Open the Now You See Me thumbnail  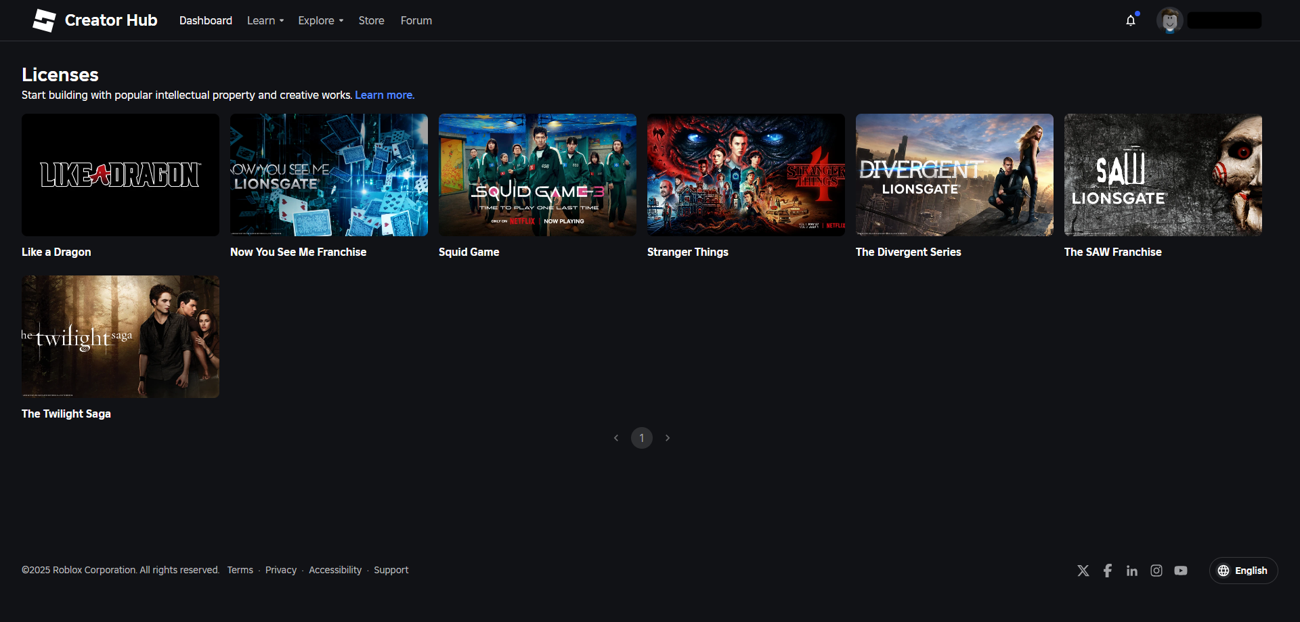click(329, 175)
